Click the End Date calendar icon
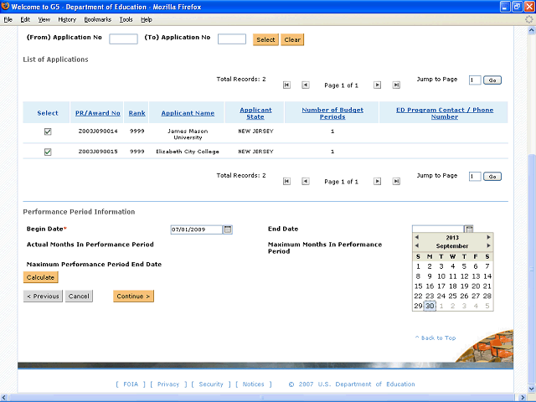Screen dimensions: 536x402 [x=469, y=229]
